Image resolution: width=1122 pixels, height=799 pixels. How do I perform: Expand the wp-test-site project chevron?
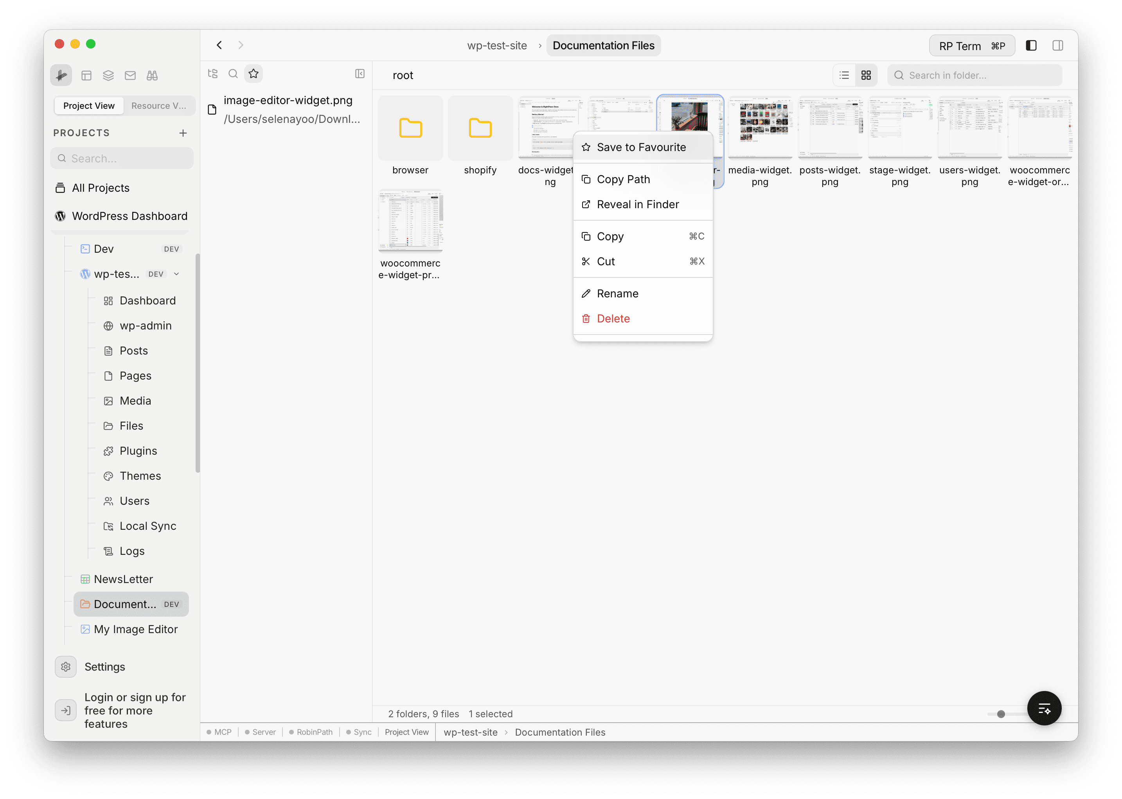[x=176, y=274]
